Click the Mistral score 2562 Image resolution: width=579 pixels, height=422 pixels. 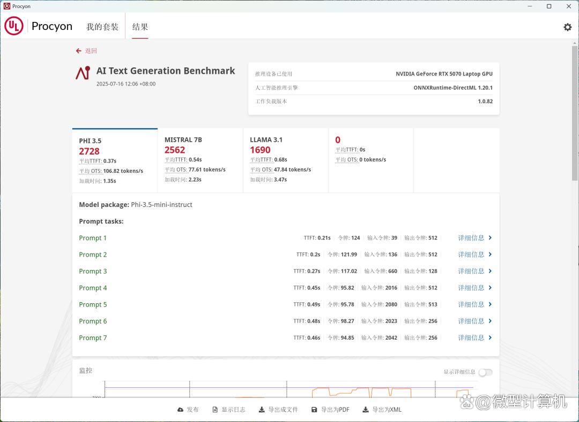click(175, 150)
